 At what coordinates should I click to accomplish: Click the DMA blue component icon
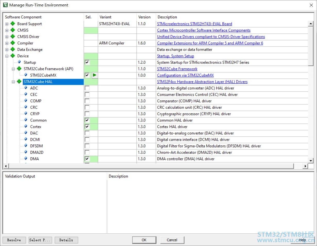coord(26,159)
